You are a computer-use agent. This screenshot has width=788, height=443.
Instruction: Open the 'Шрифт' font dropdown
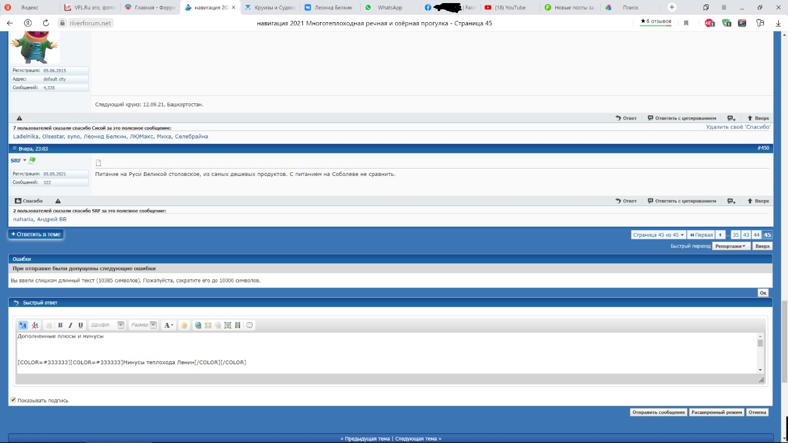[x=107, y=325]
